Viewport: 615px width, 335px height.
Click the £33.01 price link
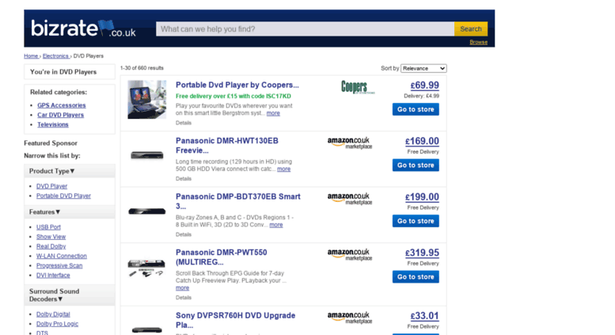pyautogui.click(x=425, y=316)
